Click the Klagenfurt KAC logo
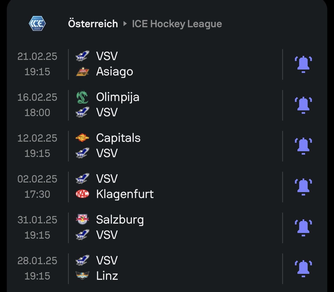This screenshot has width=334, height=292. click(x=82, y=194)
